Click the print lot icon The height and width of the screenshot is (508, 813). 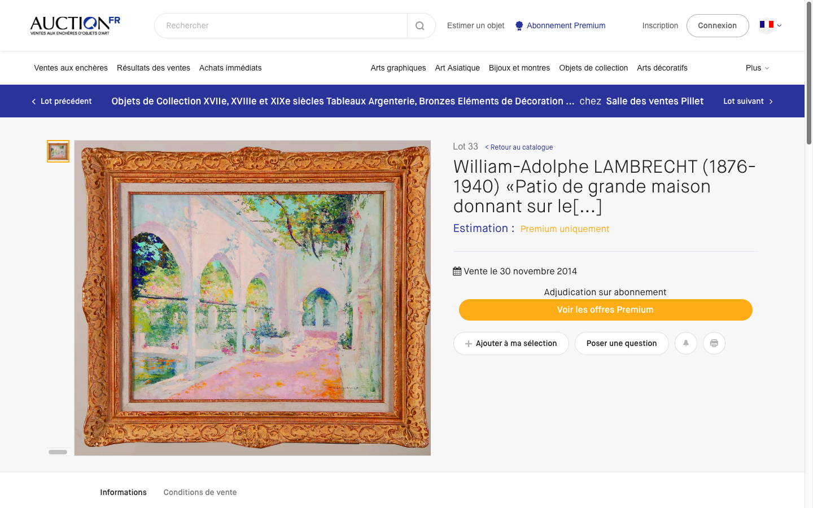(x=714, y=343)
